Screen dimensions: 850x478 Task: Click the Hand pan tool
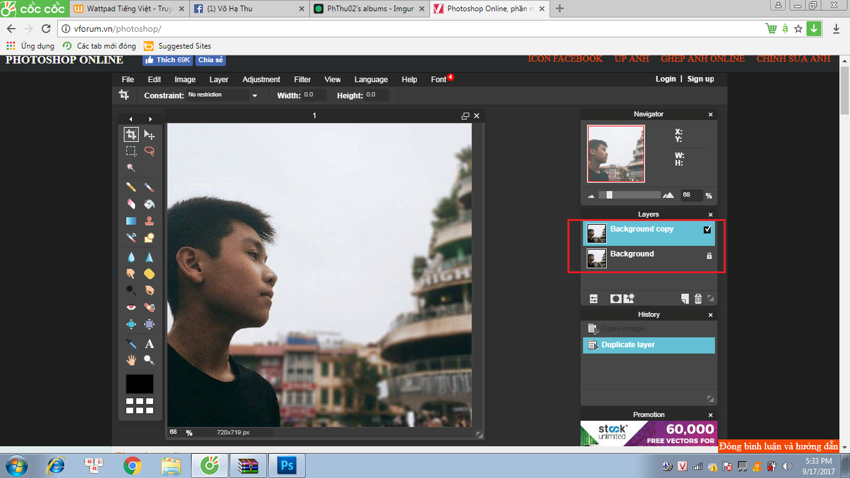[x=131, y=360]
